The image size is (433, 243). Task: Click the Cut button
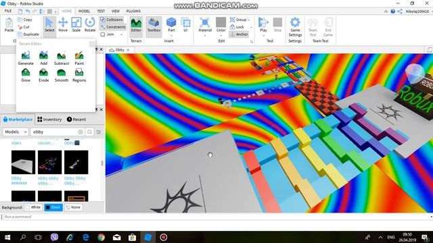[24, 27]
